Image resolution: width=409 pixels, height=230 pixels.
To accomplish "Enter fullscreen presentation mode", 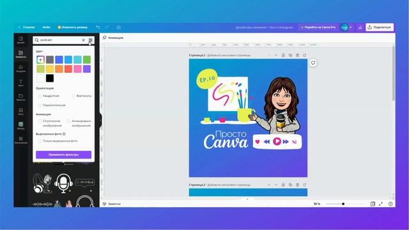I will tap(381, 204).
